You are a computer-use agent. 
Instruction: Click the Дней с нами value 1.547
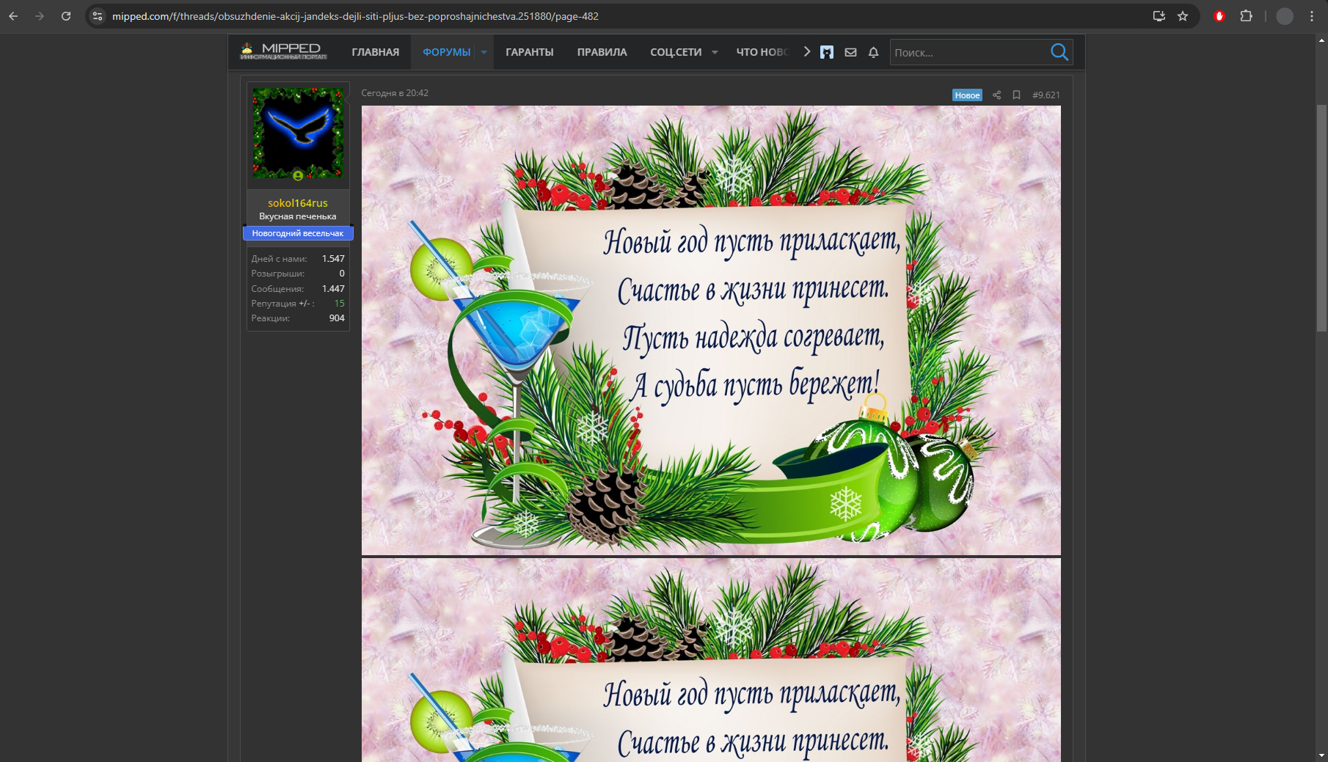click(x=333, y=259)
